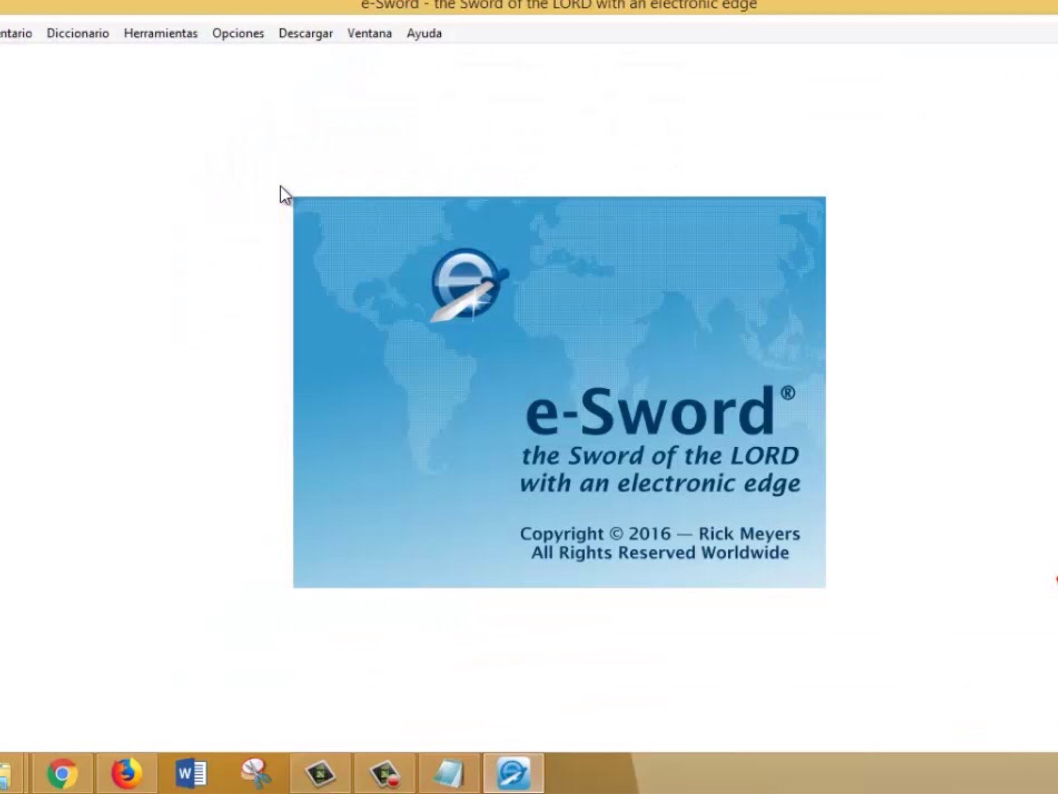Open the Ventana menu
This screenshot has height=794, width=1058.
369,33
